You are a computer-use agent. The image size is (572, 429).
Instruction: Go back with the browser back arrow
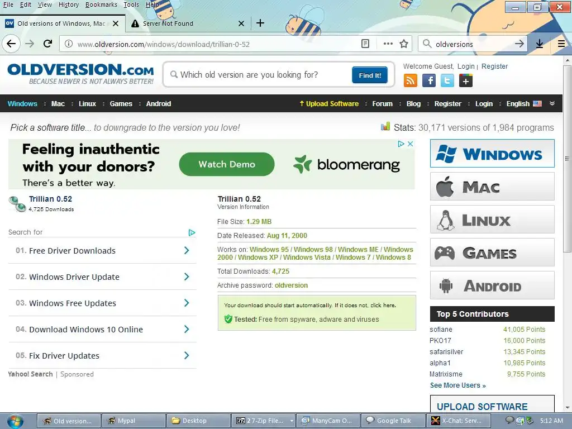tap(11, 44)
